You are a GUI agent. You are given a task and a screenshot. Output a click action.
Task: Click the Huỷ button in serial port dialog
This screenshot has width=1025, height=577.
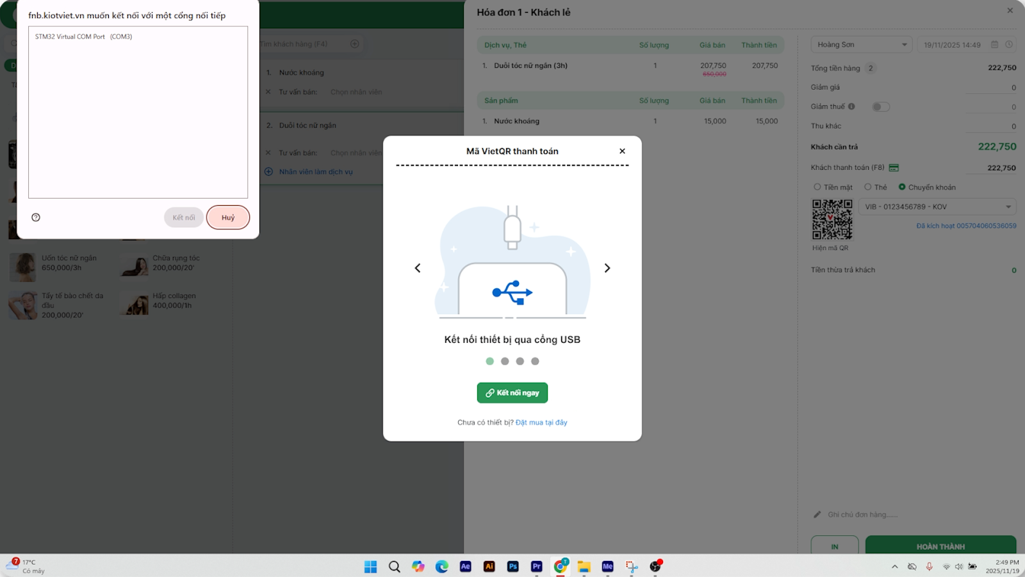(228, 217)
